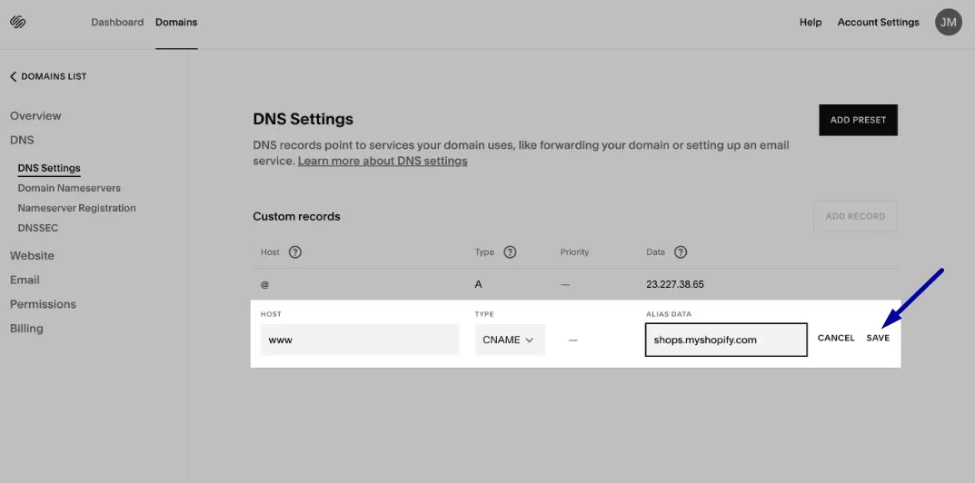Viewport: 975px width, 483px height.
Task: Open the Help link
Action: (x=811, y=23)
